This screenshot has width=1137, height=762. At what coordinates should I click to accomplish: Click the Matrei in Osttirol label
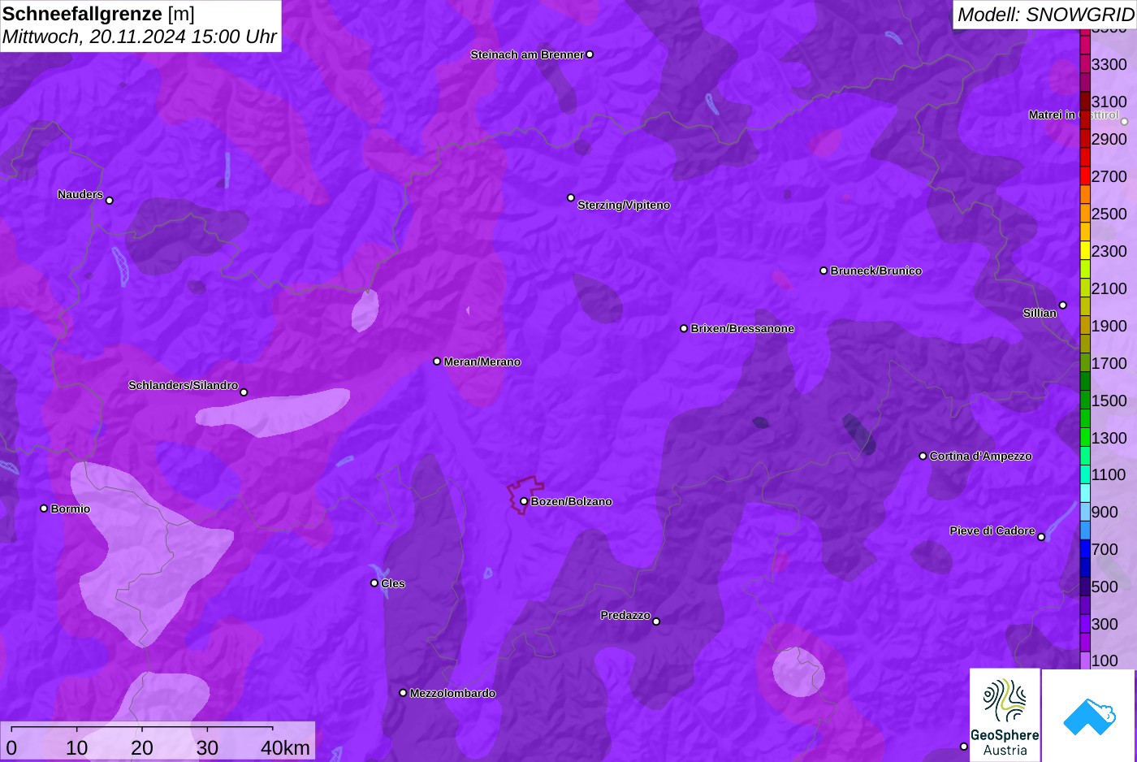point(1074,115)
